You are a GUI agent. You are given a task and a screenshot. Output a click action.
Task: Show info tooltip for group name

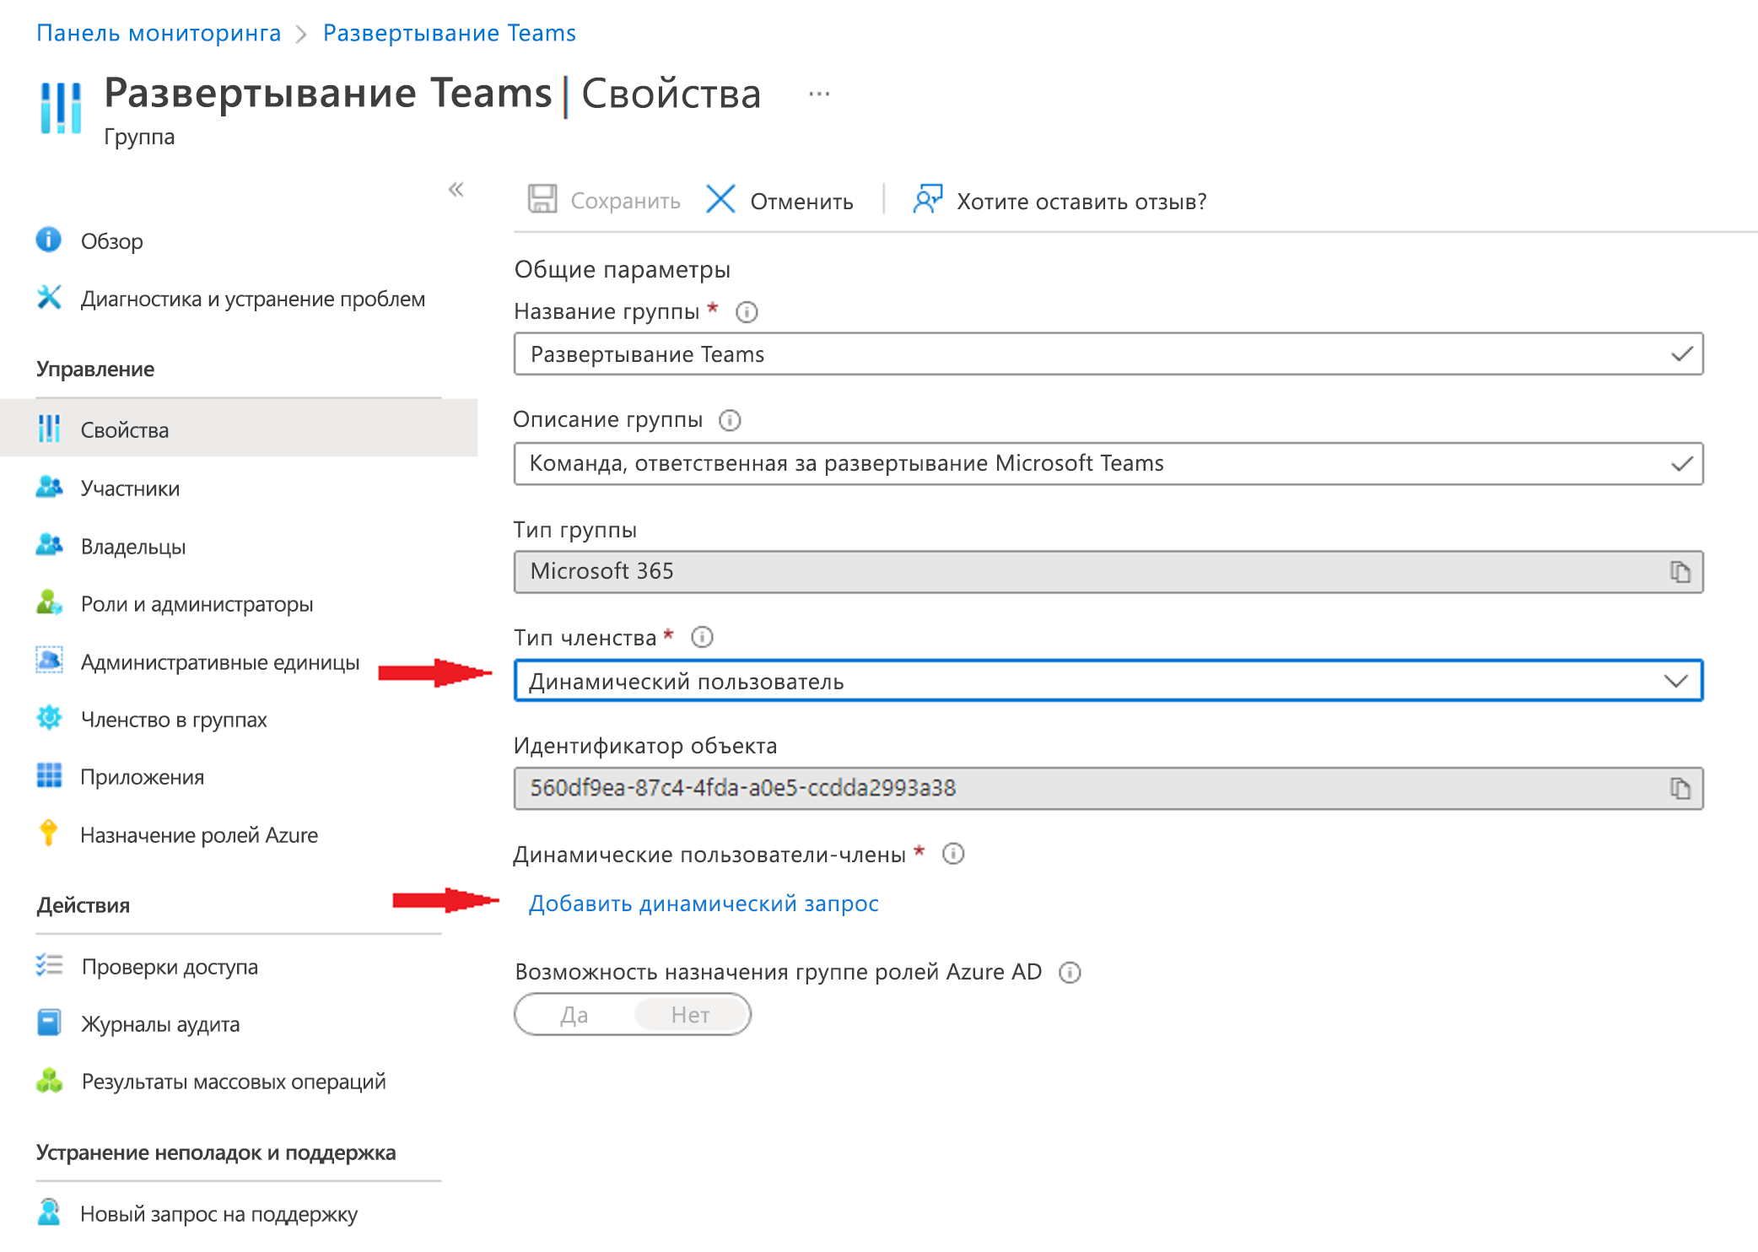747,312
